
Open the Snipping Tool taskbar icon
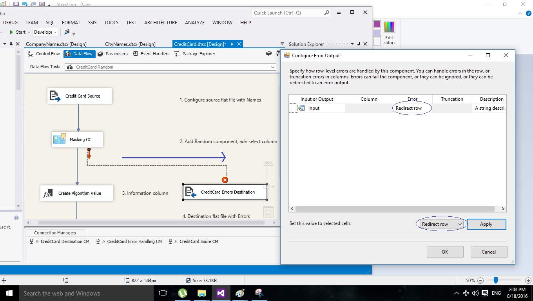259,293
